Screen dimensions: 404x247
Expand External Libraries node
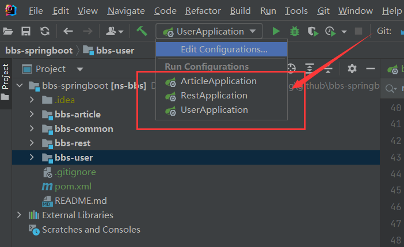[19, 215]
